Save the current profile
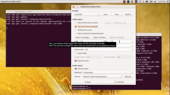Screen dimensions: 170x95 [x=105, y=14]
